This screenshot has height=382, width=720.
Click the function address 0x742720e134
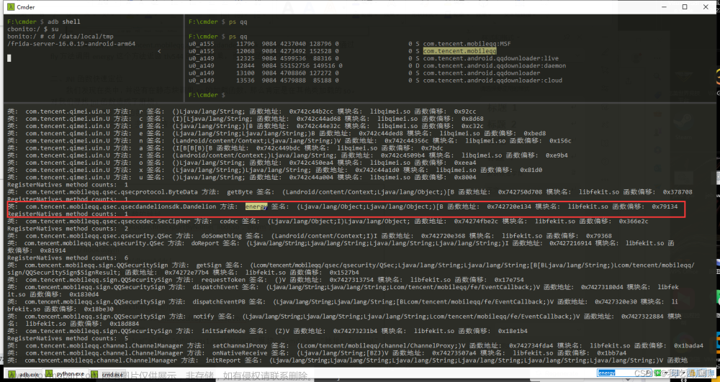[509, 206]
